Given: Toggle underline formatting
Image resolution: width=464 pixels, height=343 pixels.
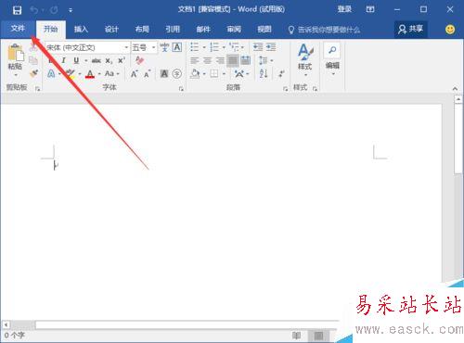Looking at the screenshot, I should [x=76, y=60].
